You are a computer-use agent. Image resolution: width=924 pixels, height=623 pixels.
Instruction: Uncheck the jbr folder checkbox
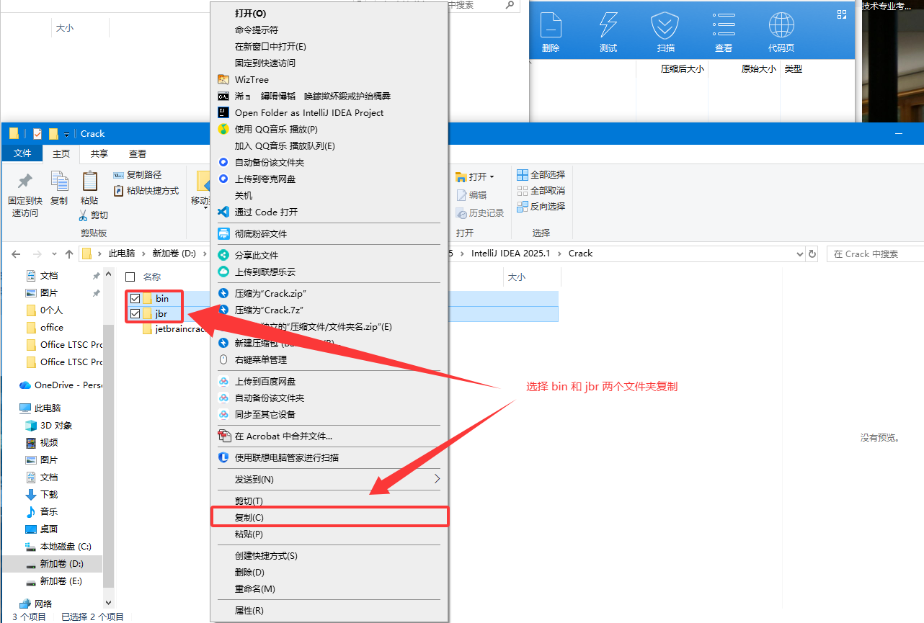[135, 314]
